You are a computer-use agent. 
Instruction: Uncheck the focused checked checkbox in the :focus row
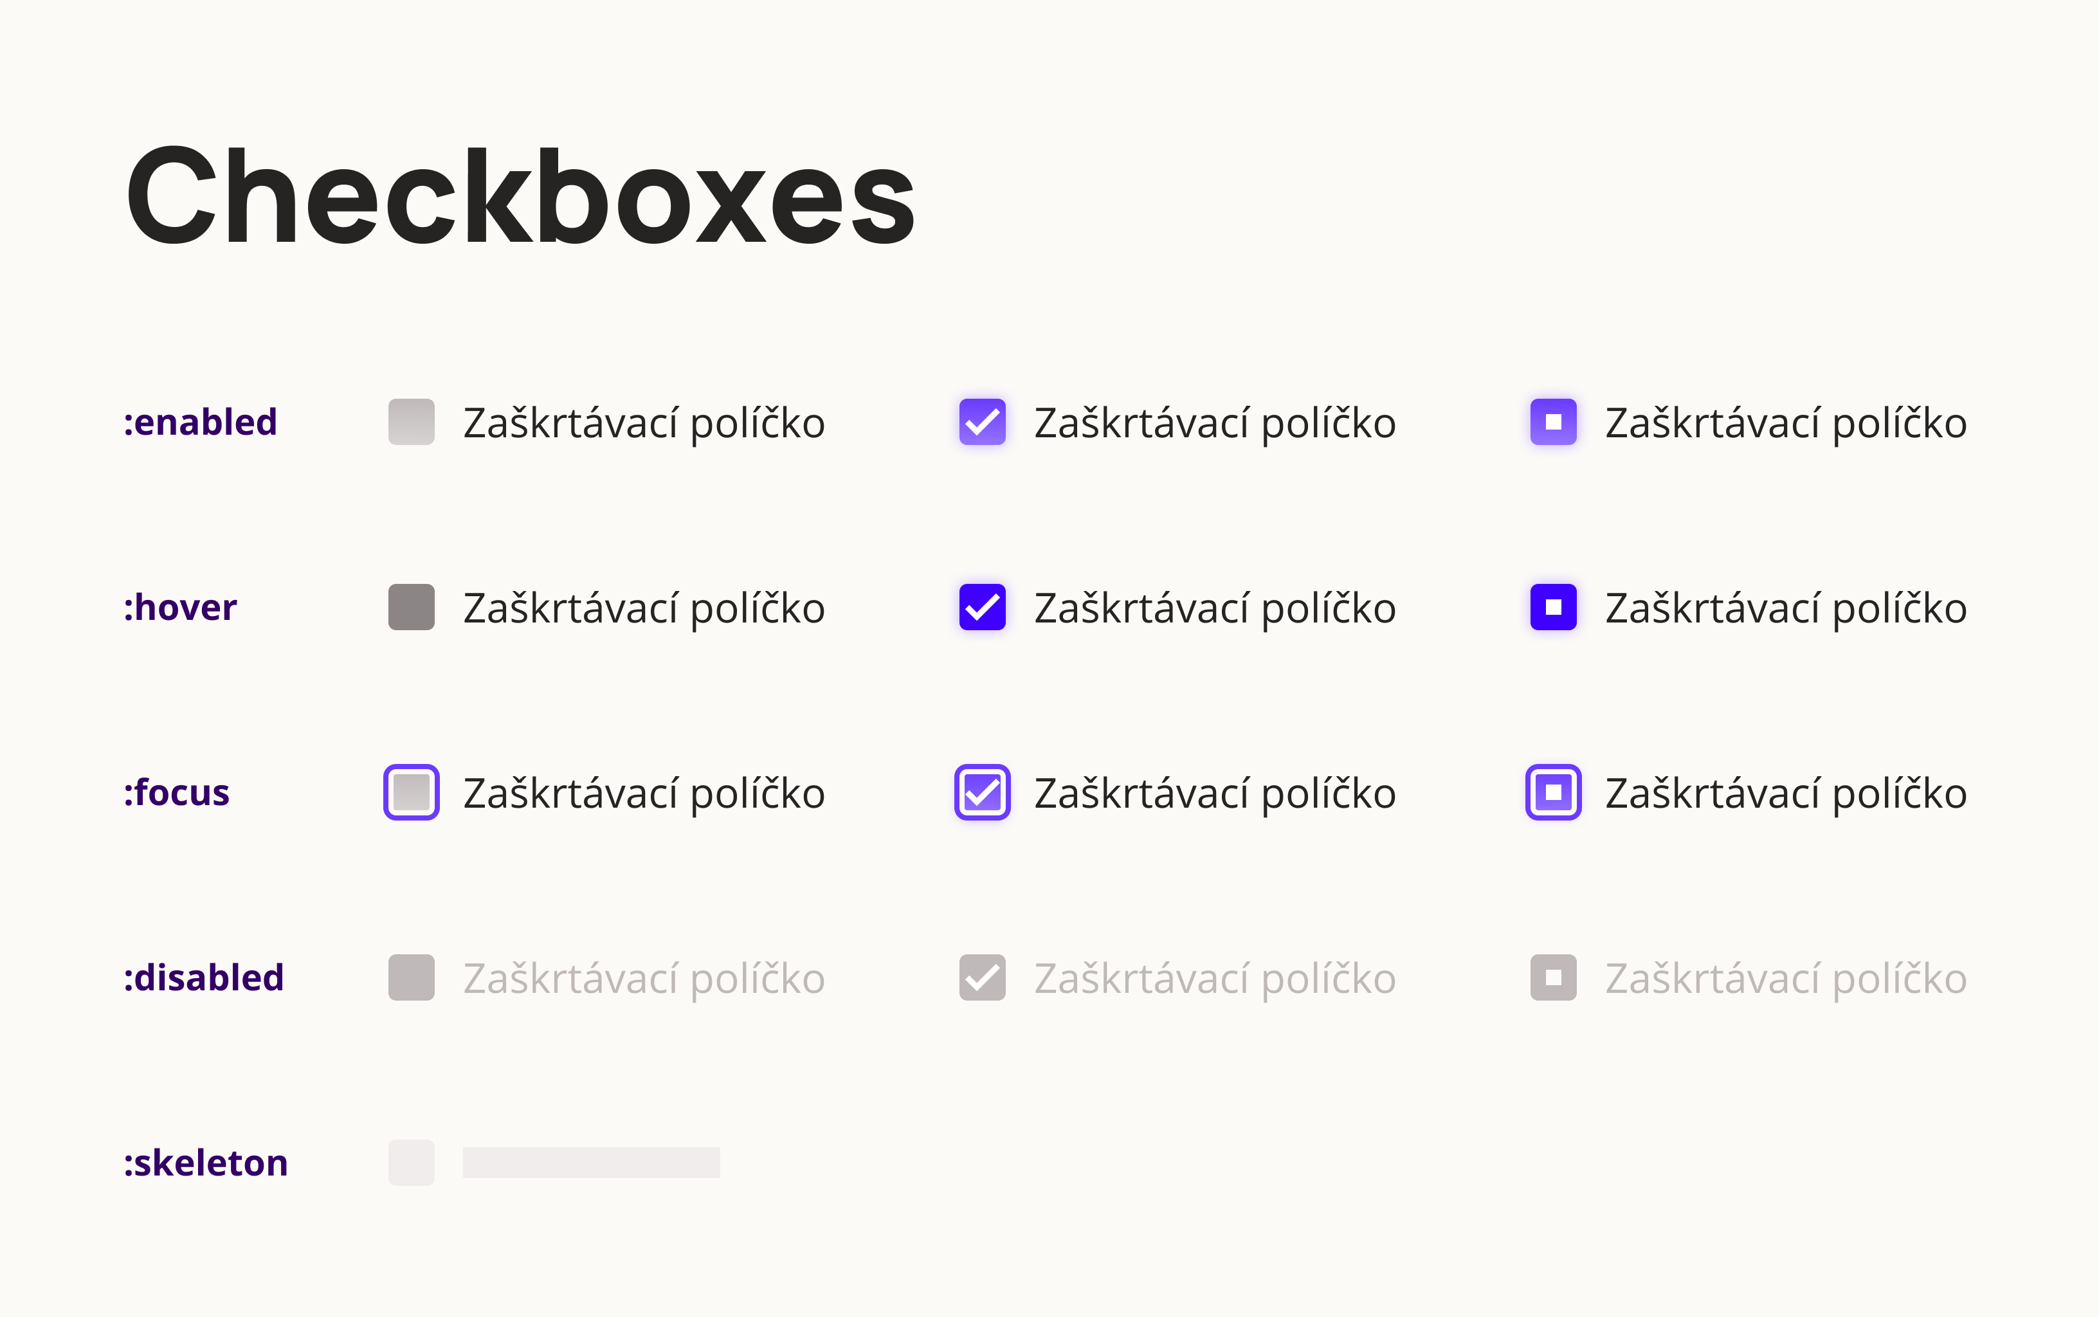(x=981, y=793)
